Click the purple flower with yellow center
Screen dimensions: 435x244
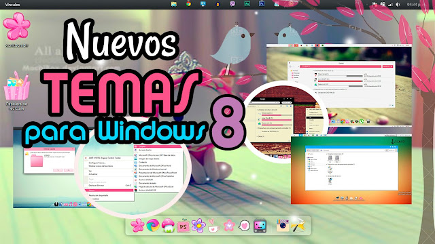[198, 226]
